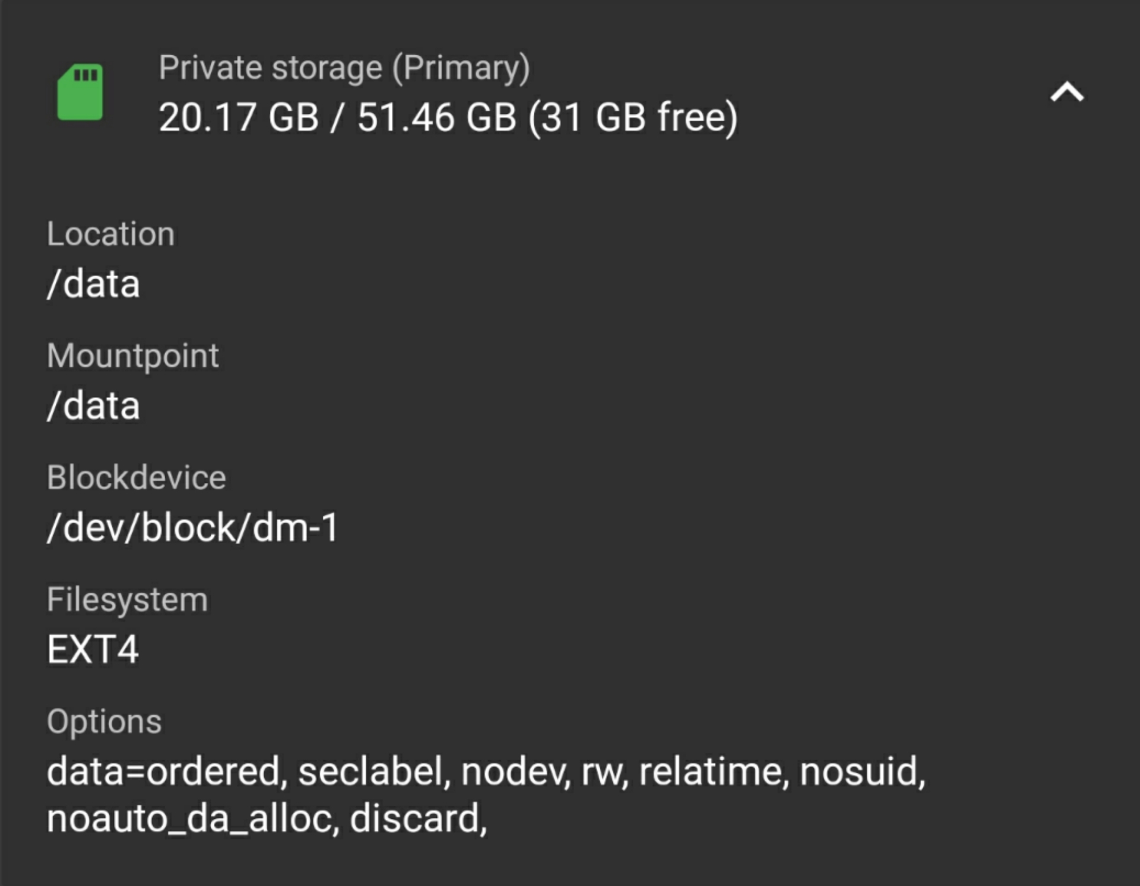Image resolution: width=1140 pixels, height=886 pixels.
Task: Click the discard option text
Action: tap(414, 819)
